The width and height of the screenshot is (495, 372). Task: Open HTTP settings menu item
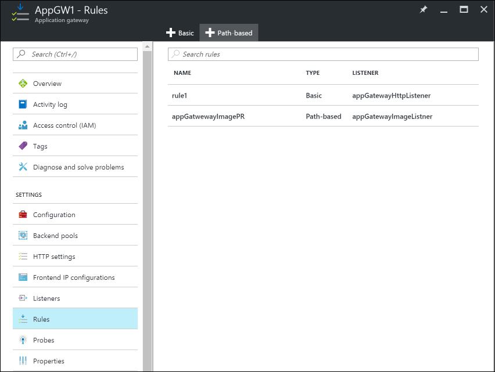click(x=54, y=257)
